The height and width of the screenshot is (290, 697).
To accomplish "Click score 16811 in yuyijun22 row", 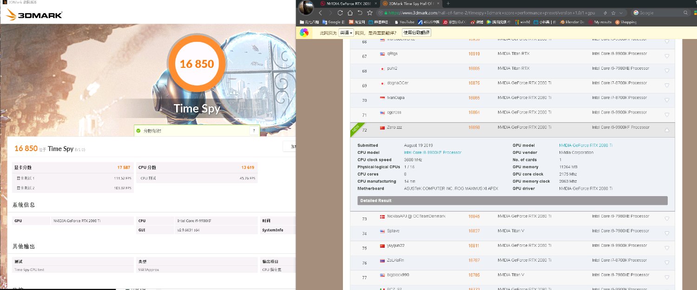I will pos(474,245).
